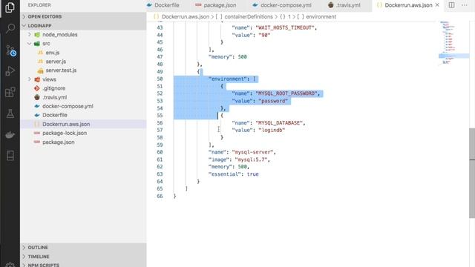This screenshot has width=475, height=267.
Task: Click the Split Editor icon
Action: (x=451, y=5)
